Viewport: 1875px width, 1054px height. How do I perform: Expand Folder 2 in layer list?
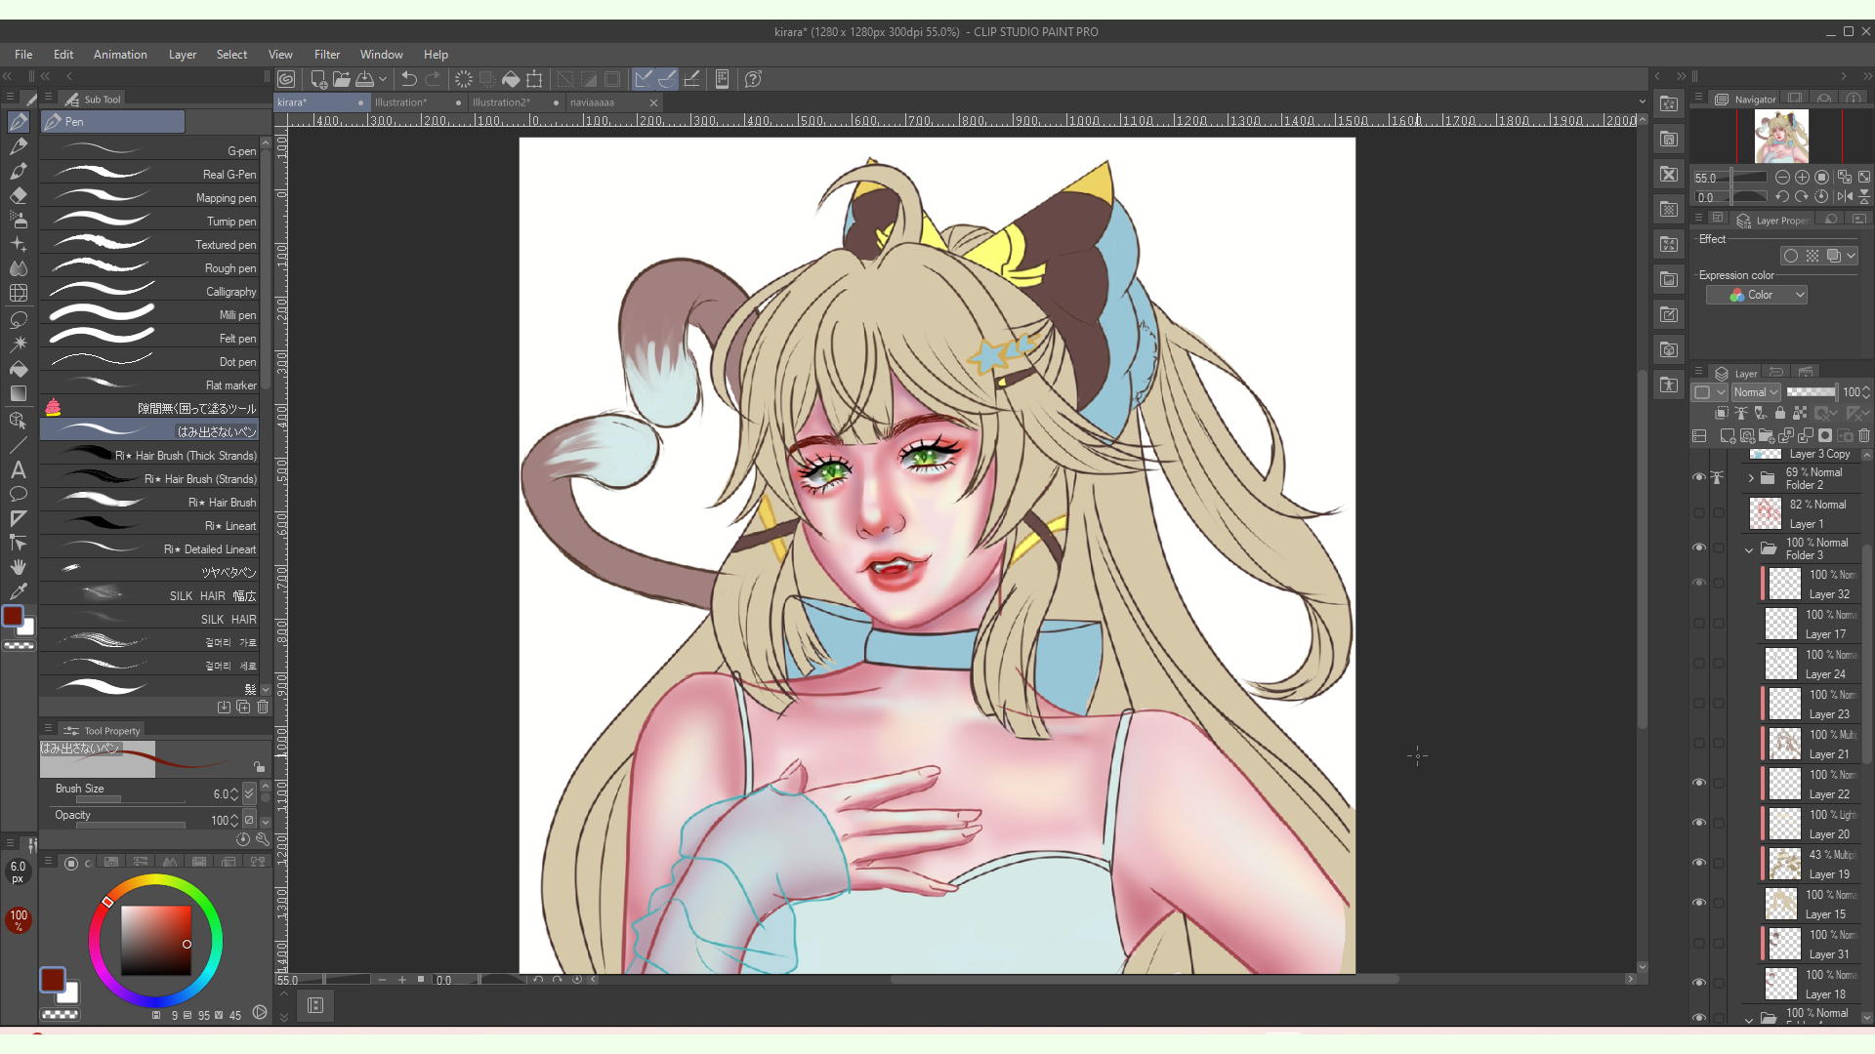coord(1751,478)
